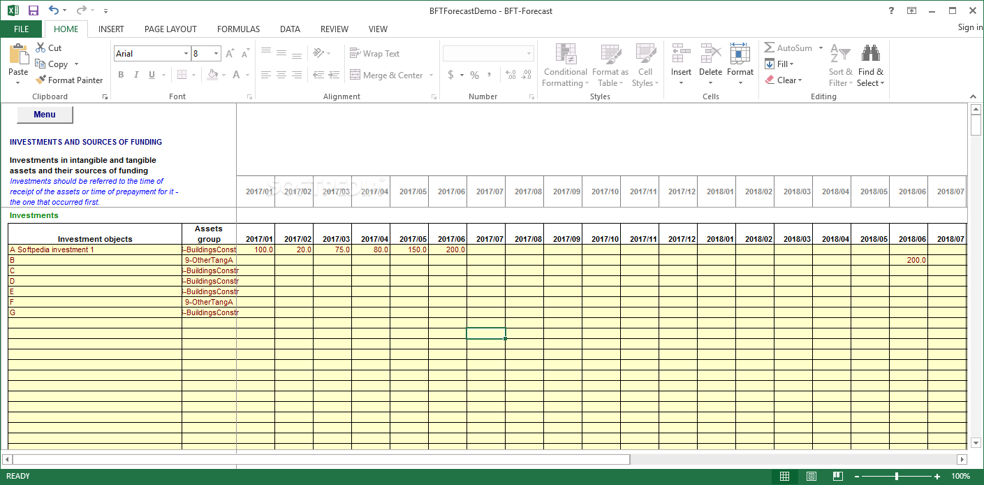Image resolution: width=984 pixels, height=485 pixels.
Task: Click the Orientation text angle icon
Action: click(x=318, y=53)
